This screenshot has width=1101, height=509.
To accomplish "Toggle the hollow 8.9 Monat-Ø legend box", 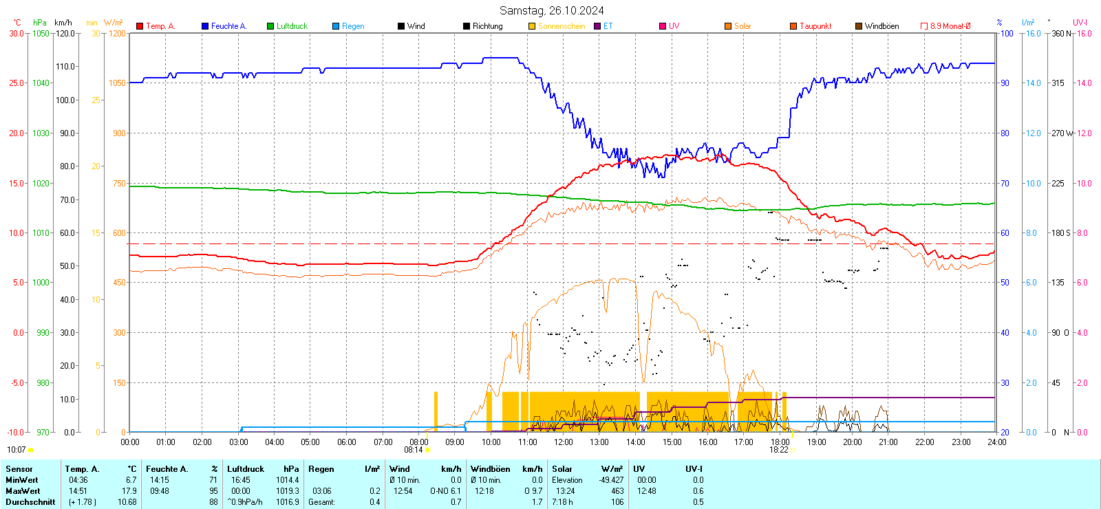I will [924, 26].
